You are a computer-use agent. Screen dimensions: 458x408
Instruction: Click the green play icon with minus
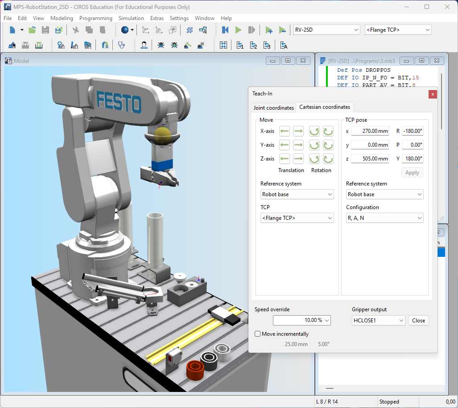(282, 30)
